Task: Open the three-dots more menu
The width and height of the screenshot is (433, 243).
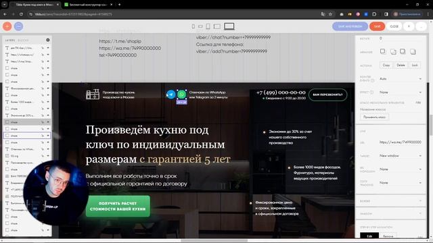Action: coord(421,26)
